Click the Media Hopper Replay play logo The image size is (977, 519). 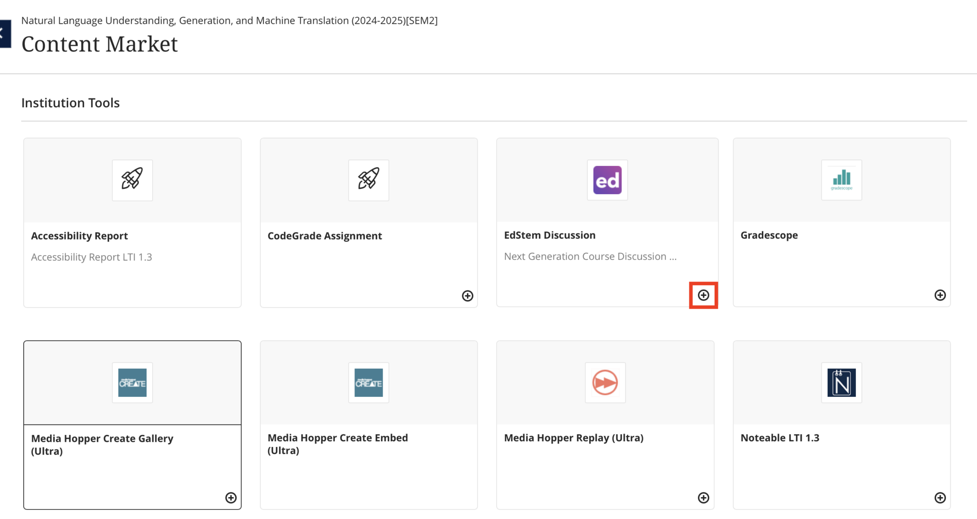(605, 383)
